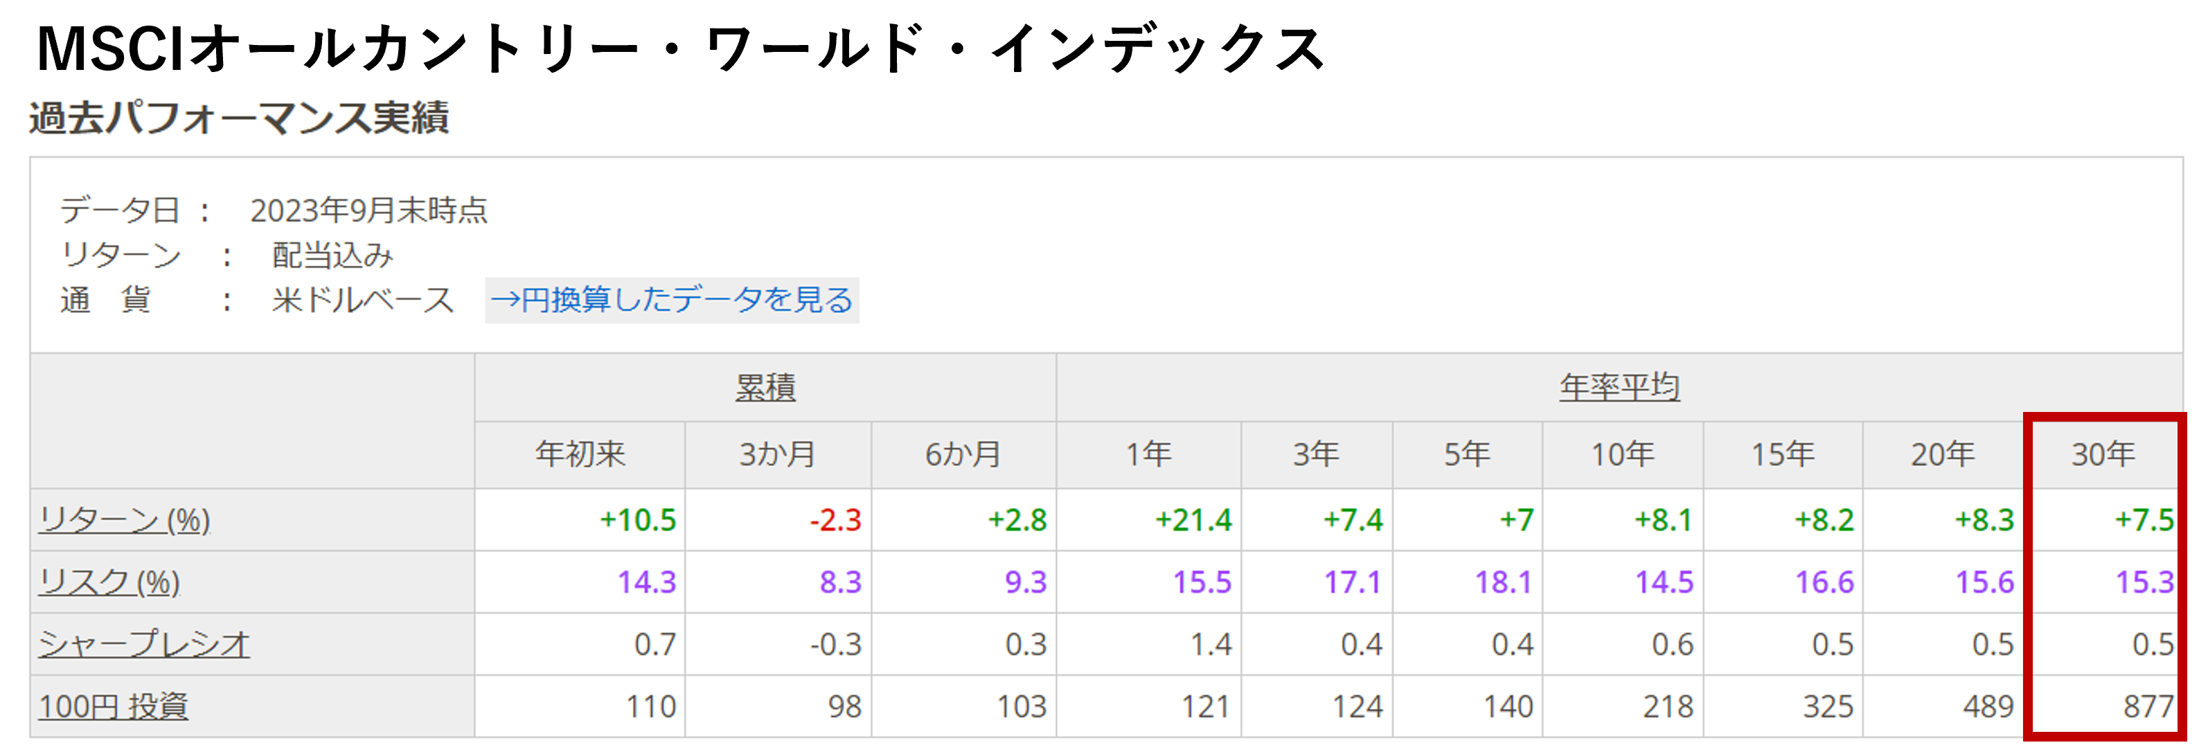Click the 100円 投資 20-year value 489
The width and height of the screenshot is (2208, 754).
(1988, 707)
